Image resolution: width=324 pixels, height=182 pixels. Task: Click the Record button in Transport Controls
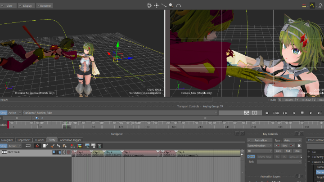point(267,113)
